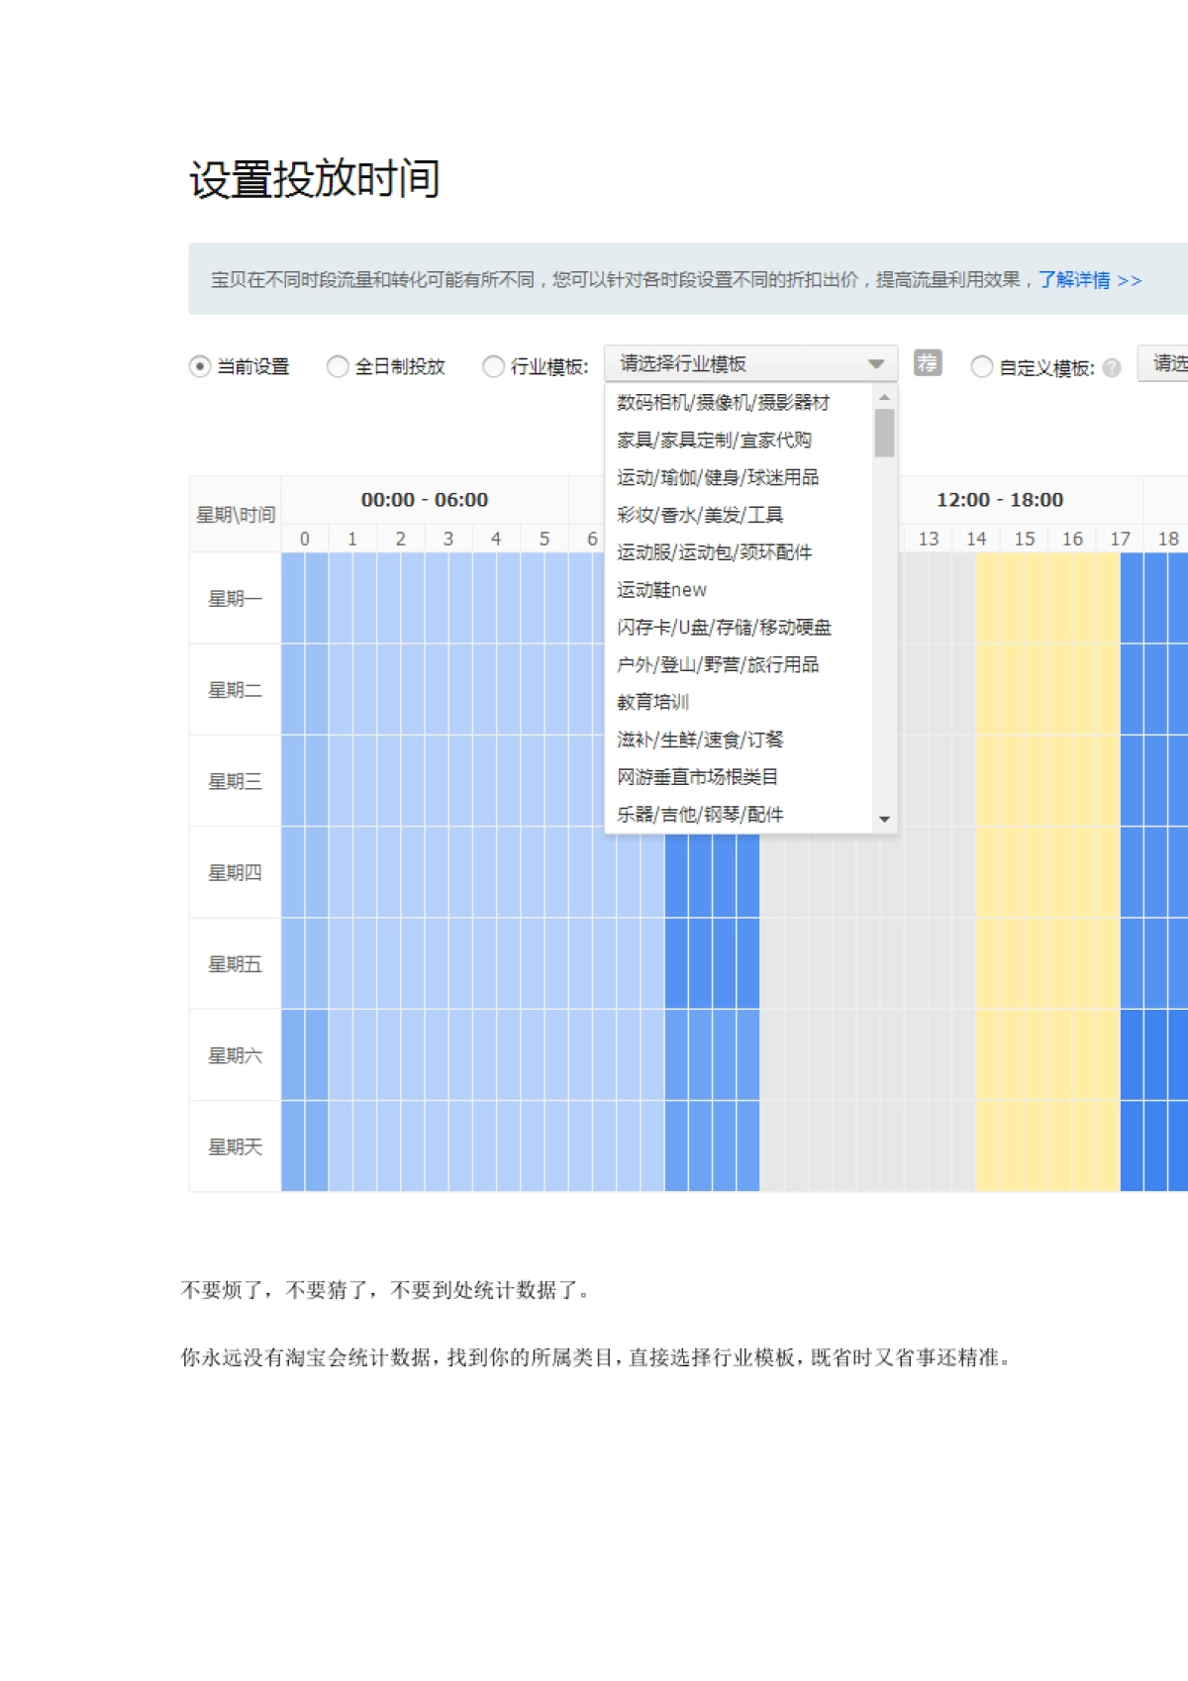Select the 星期一 row label
This screenshot has width=1188, height=1681.
[x=235, y=599]
